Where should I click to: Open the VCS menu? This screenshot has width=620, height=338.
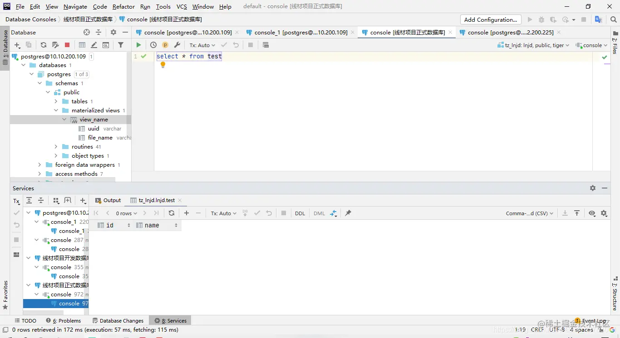pos(182,6)
